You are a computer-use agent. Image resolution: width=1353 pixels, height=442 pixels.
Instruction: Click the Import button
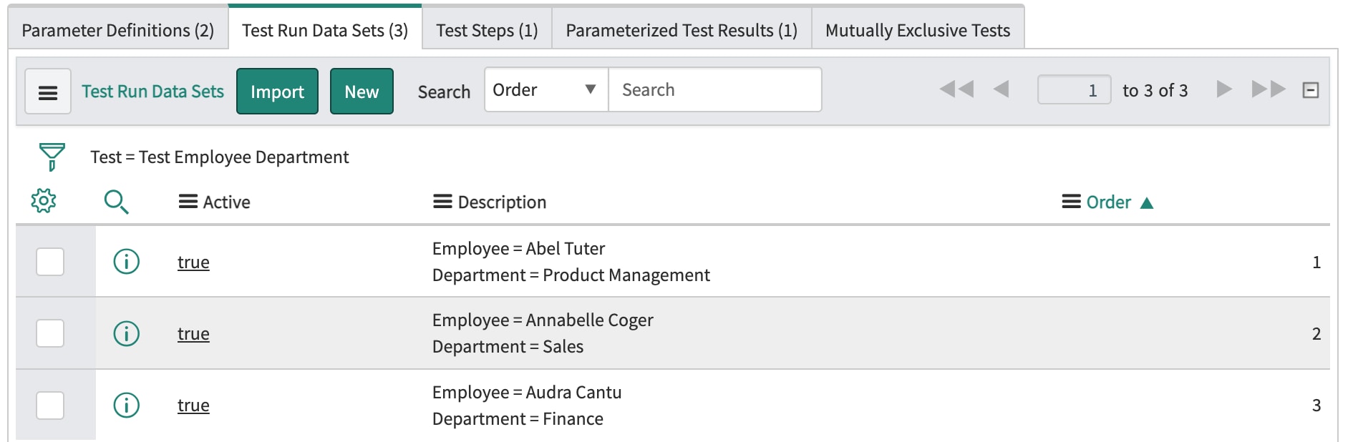(277, 92)
